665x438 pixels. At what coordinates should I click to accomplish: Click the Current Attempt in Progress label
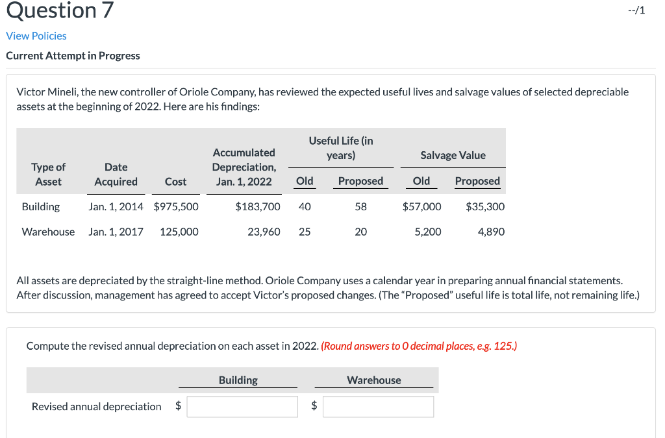[73, 55]
